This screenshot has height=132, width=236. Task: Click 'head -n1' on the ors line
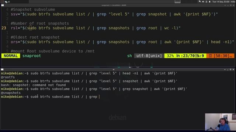click(x=220, y=42)
